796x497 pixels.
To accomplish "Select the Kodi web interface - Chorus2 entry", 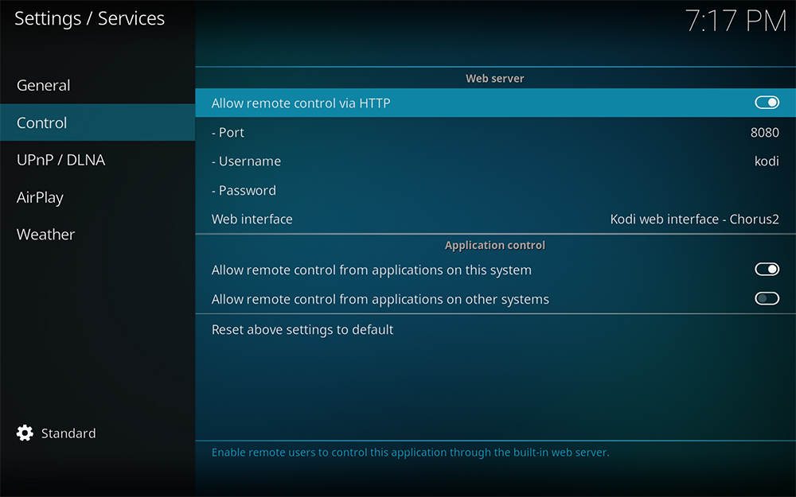I will click(694, 219).
